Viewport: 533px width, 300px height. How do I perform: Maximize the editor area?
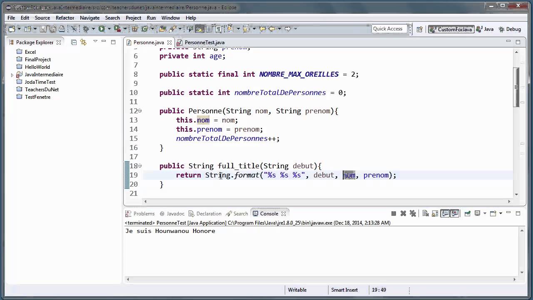[x=518, y=42]
